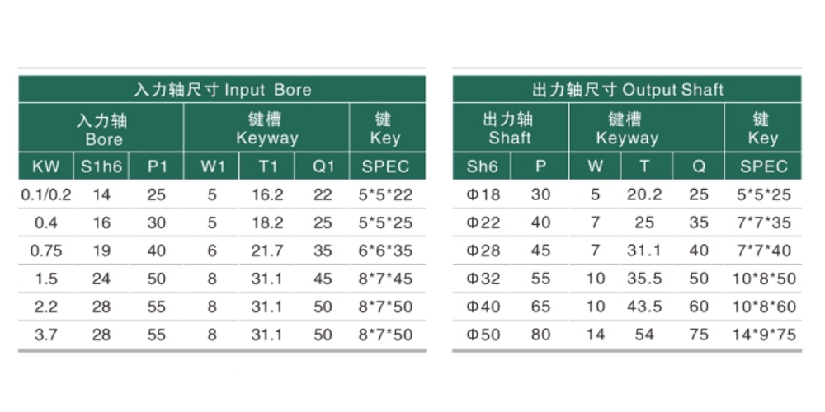Viewport: 825px width, 412px height.
Task: Click the Output Shaft table title
Action: pyautogui.click(x=627, y=89)
